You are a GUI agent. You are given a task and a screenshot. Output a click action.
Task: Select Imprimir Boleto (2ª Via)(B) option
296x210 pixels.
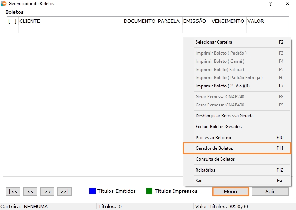tap(222, 86)
